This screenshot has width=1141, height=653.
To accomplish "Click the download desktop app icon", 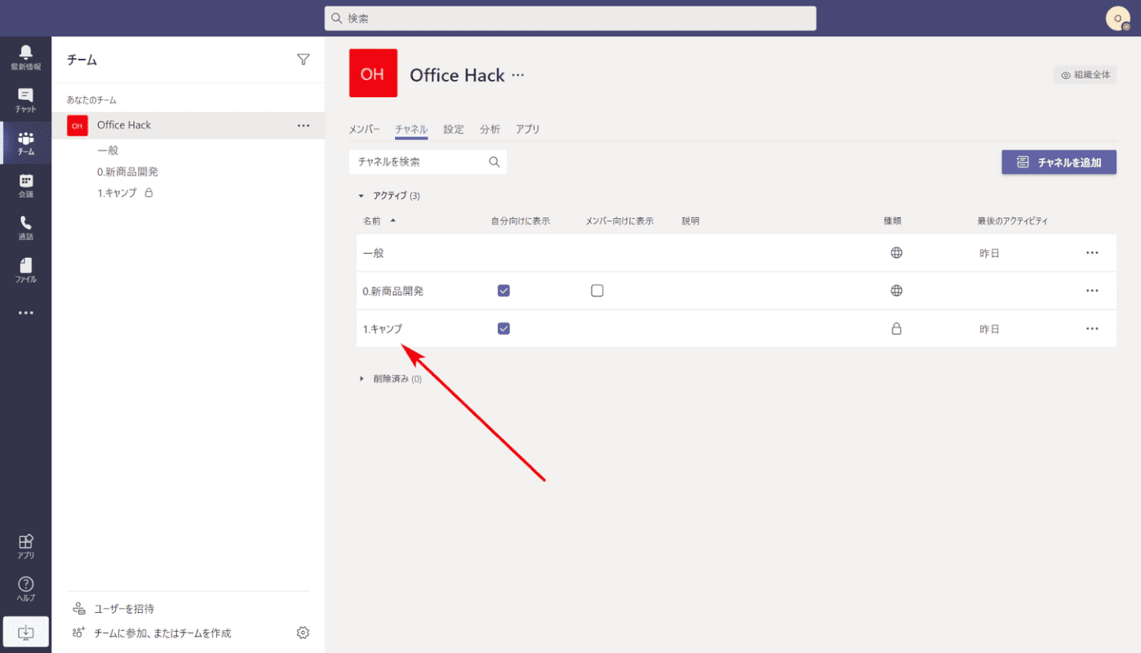I will pyautogui.click(x=25, y=632).
